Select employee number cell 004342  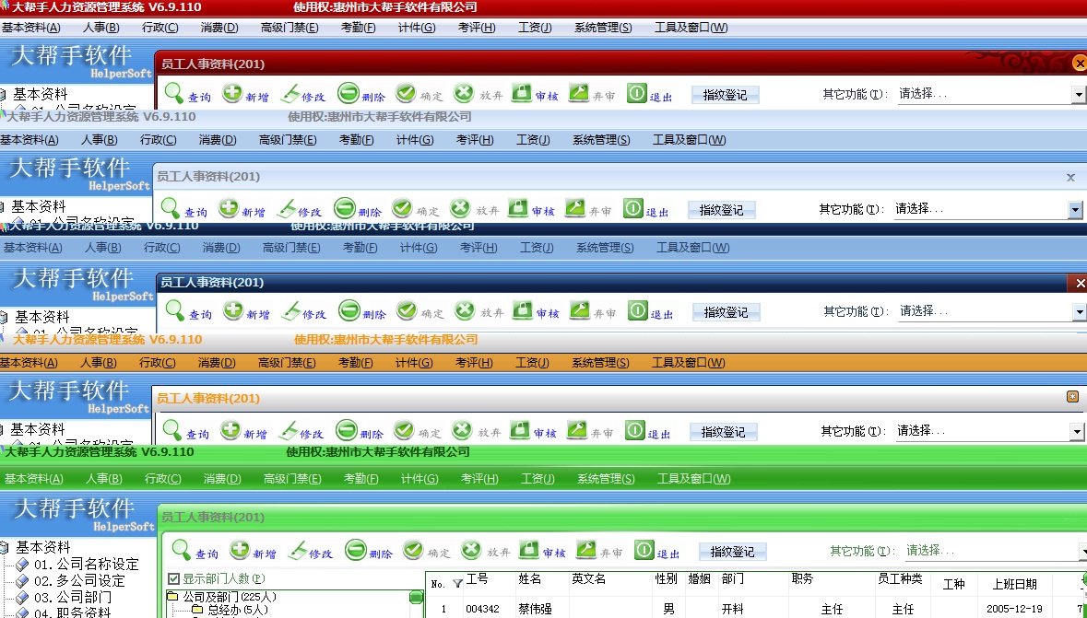pyautogui.click(x=482, y=609)
